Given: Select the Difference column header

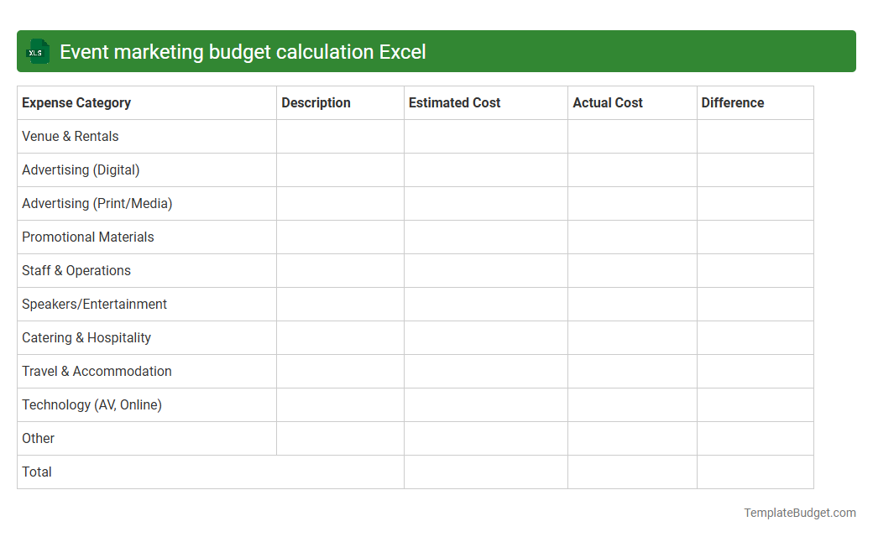Looking at the screenshot, I should click(x=732, y=102).
